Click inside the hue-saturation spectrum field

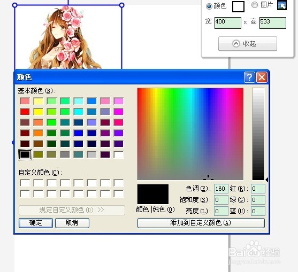(190, 134)
